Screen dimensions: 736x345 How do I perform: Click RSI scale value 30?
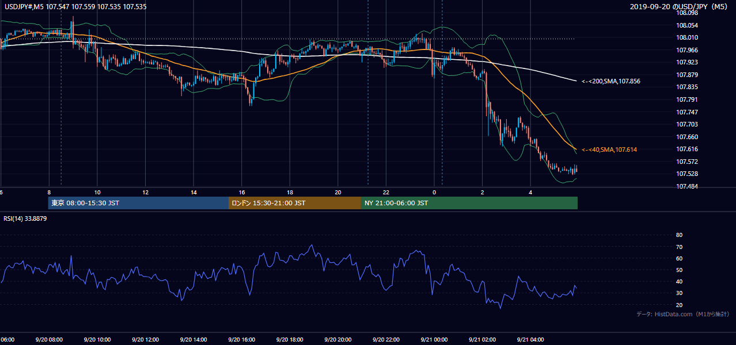tap(679, 293)
